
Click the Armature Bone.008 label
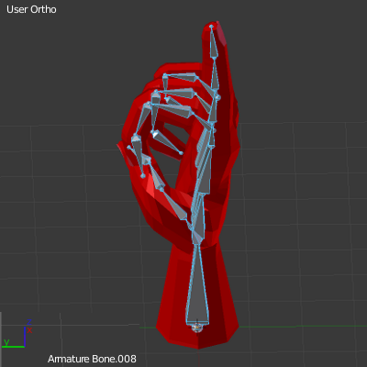click(92, 359)
